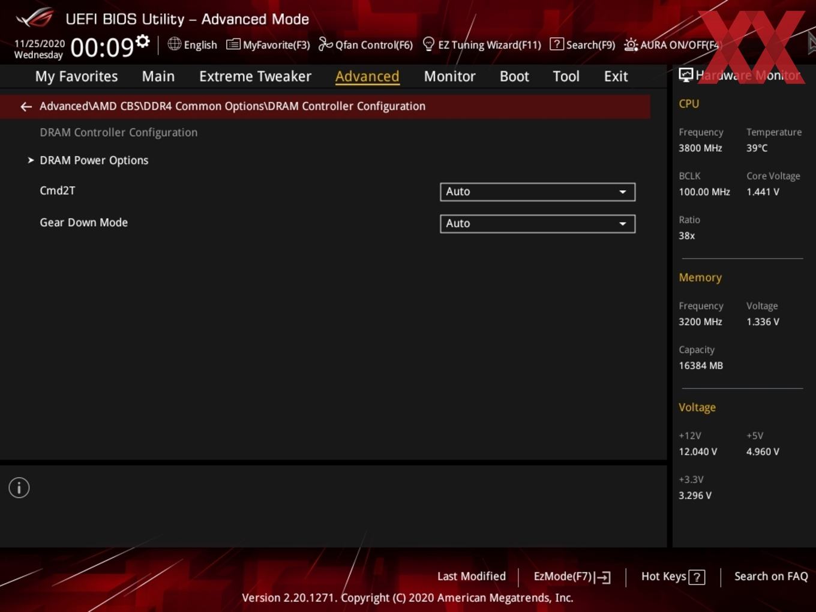This screenshot has height=612, width=816.
Task: Open the Monitor tab
Action: 449,77
